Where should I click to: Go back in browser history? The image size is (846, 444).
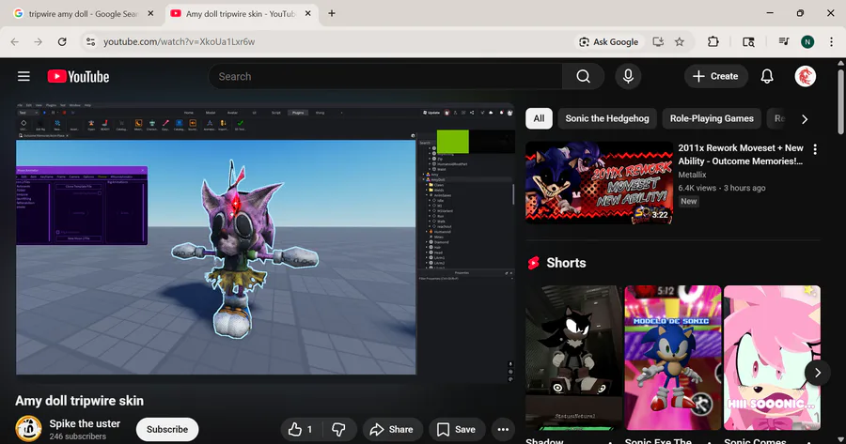(x=14, y=41)
